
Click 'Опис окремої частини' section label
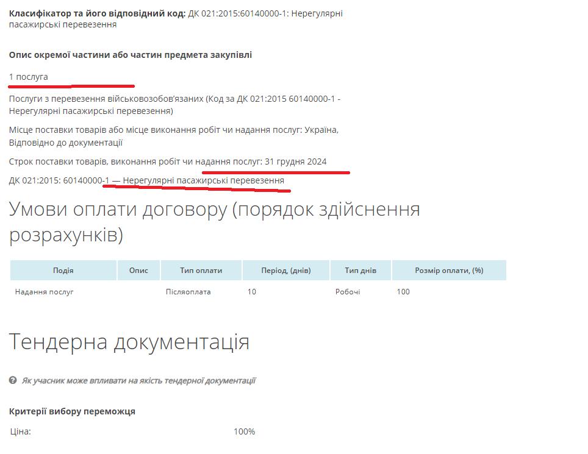tap(130, 55)
